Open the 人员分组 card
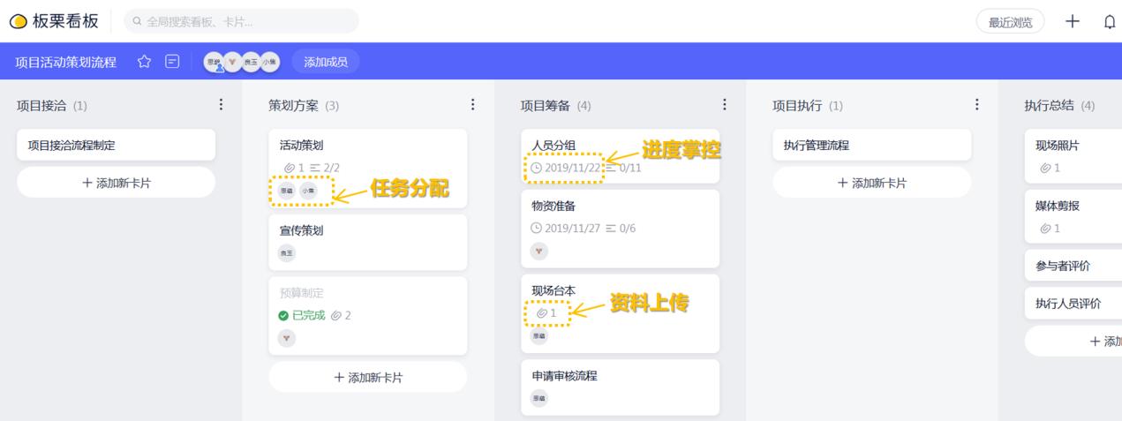The image size is (1122, 421). click(x=620, y=156)
